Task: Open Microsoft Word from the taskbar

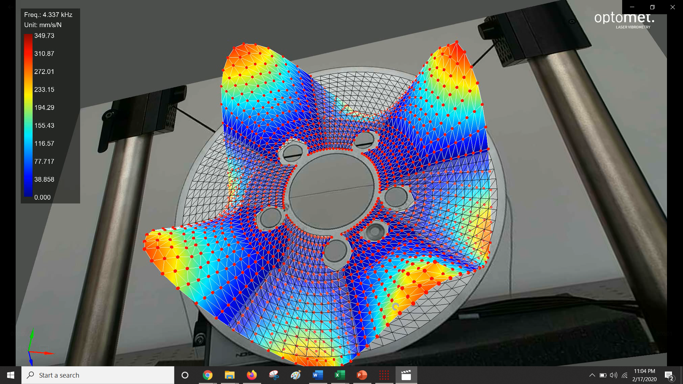Action: click(x=318, y=375)
